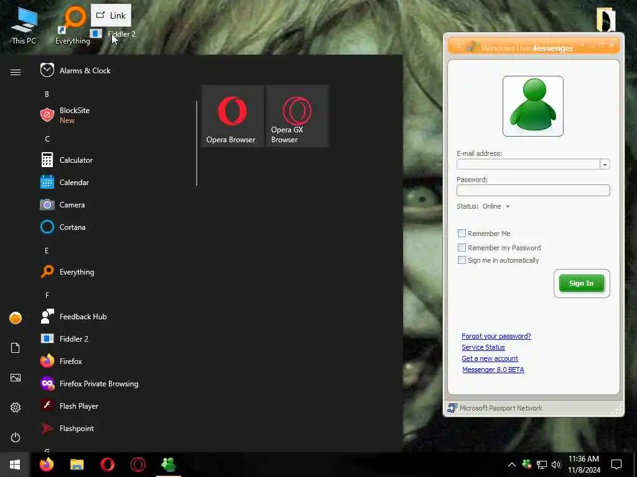Click the Messenger display picture avatar
Viewport: 637px width, 477px height.
(x=533, y=106)
